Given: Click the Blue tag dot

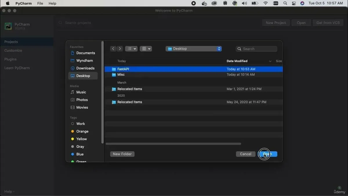Looking at the screenshot, I should pos(72,154).
